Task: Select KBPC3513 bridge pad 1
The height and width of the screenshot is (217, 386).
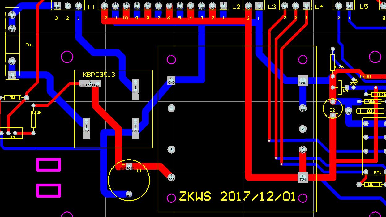Action: pos(86,129)
